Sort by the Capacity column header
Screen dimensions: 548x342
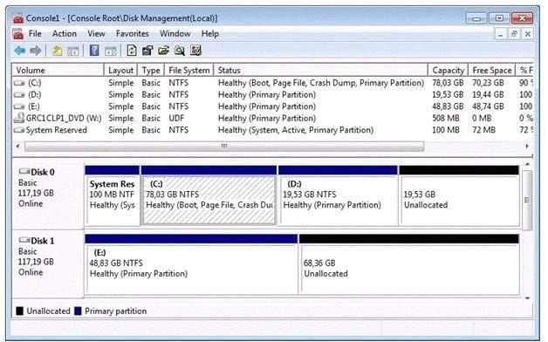point(449,70)
